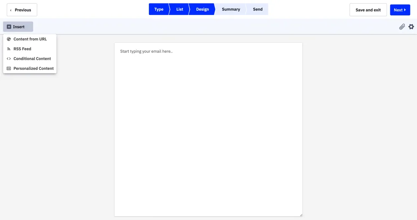Screen dimensions: 417x220
Task: Go back using the Previous button
Action: point(22,10)
